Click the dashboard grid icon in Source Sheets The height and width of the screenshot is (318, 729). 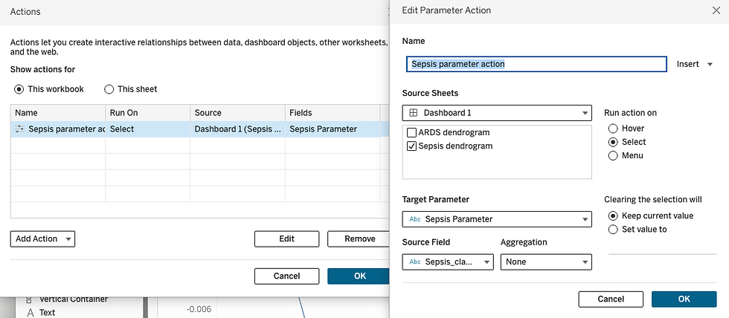coord(414,113)
